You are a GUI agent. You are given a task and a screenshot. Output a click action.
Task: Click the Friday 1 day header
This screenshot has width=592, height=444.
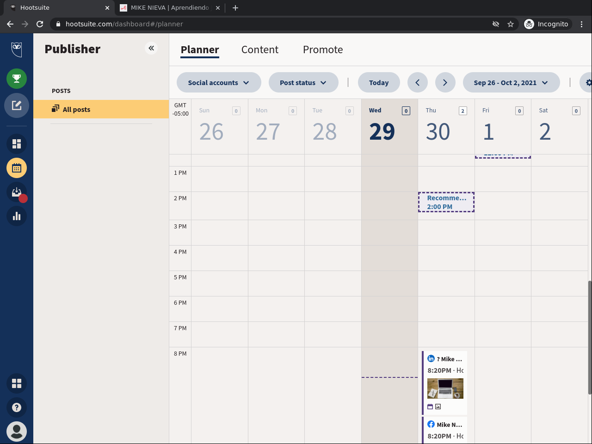(x=503, y=126)
